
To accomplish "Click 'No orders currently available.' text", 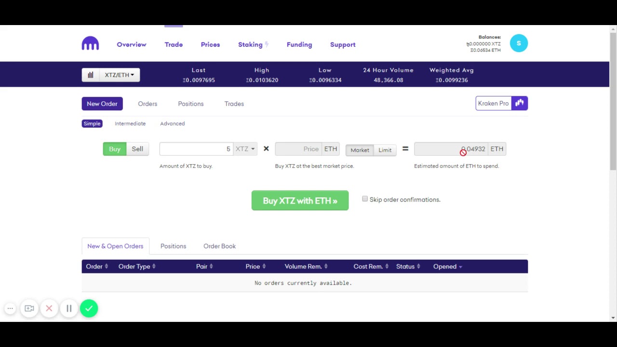I will click(x=303, y=283).
